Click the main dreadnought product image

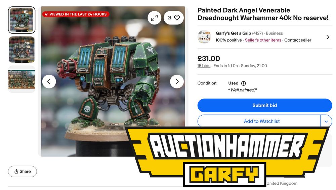(x=113, y=81)
